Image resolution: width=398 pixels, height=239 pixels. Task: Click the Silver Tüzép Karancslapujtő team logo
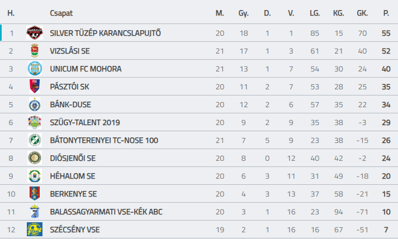(35, 33)
